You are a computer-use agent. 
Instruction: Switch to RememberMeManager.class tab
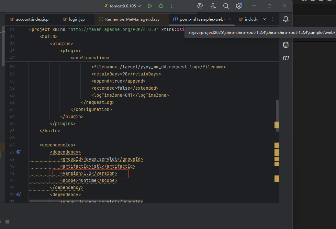click(132, 19)
